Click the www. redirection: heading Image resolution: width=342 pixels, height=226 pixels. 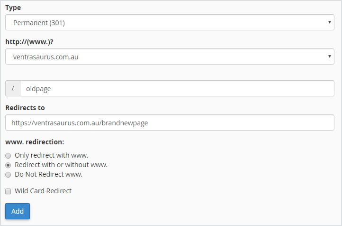35,142
